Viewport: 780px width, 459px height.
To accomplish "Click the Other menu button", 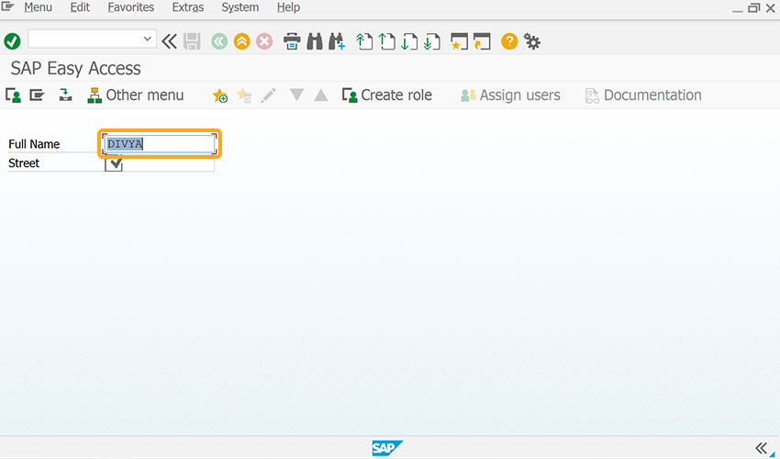I will click(135, 95).
